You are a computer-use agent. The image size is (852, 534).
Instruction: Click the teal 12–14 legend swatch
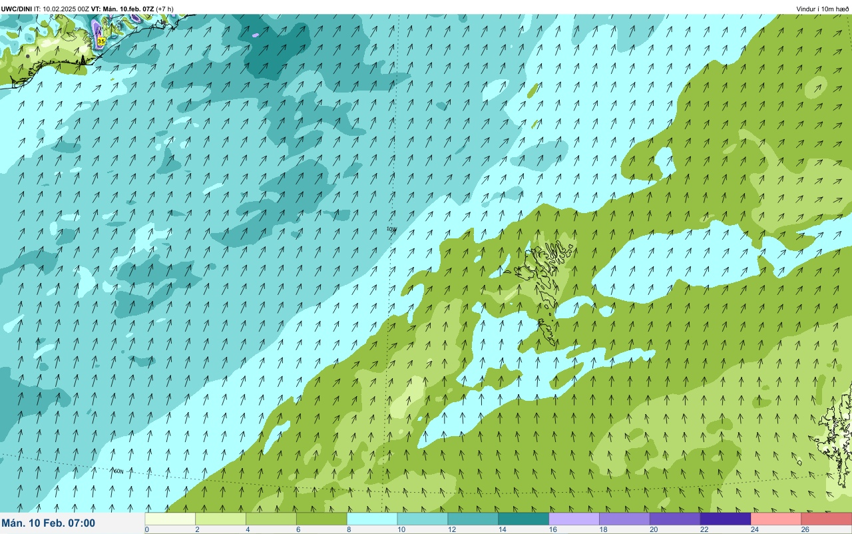[x=473, y=519]
